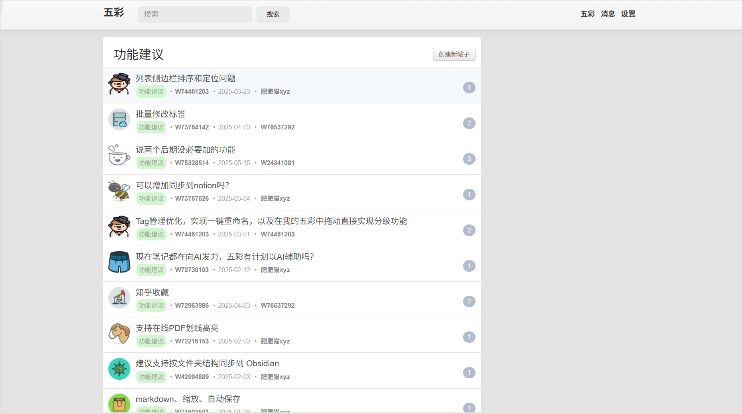The height and width of the screenshot is (414, 742).
Task: Click the 五彩 logo at top left
Action: (114, 13)
